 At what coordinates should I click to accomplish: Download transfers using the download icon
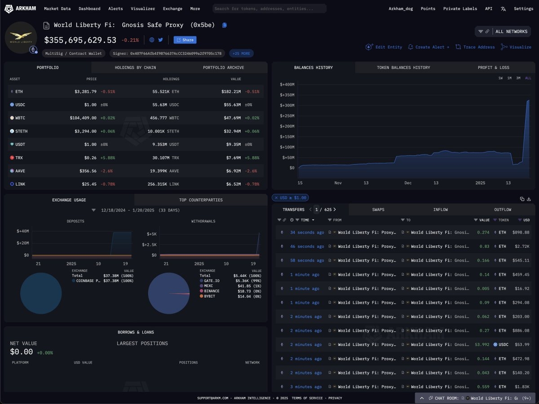pyautogui.click(x=529, y=199)
